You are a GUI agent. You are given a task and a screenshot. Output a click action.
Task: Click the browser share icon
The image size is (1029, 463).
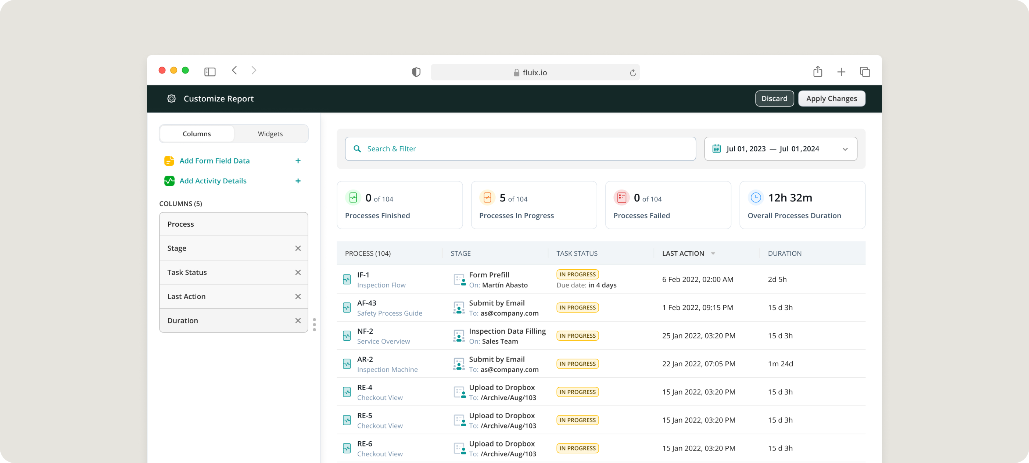(817, 72)
